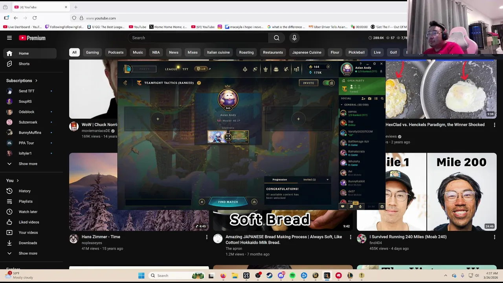
Task: Select friend VarsityGGDOTCOM in list
Action: coord(362,133)
